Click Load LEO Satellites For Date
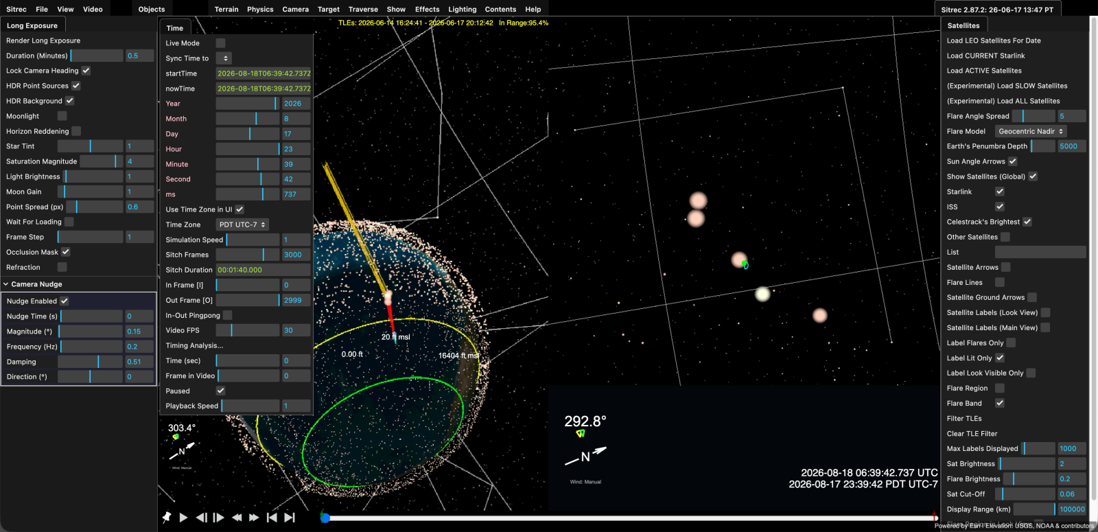This screenshot has height=532, width=1098. (994, 41)
